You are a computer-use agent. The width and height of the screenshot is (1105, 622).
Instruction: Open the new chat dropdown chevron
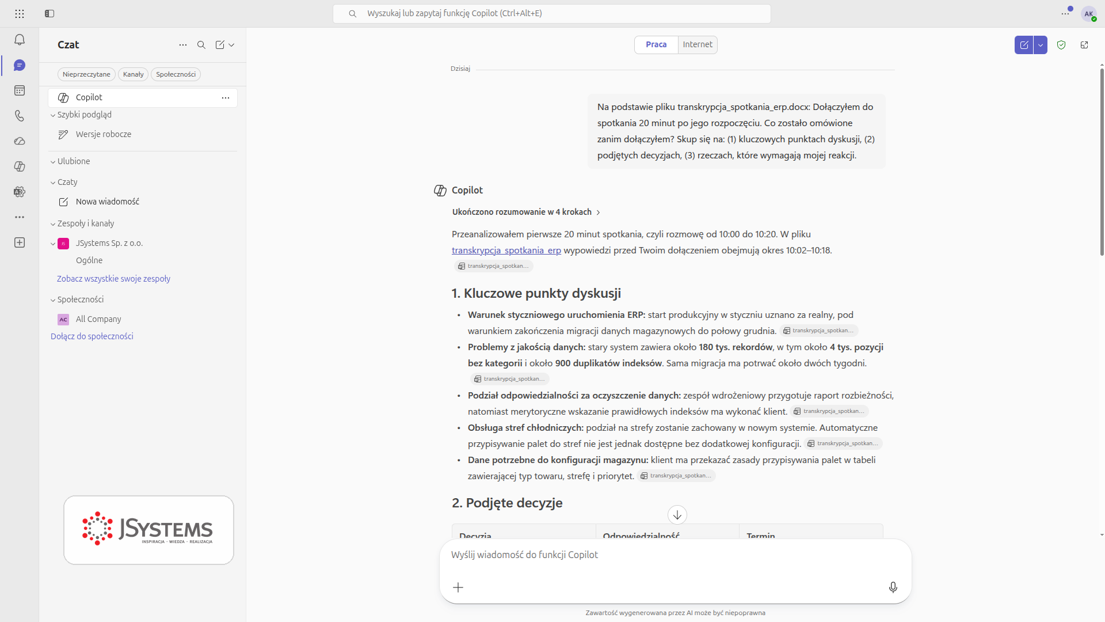[x=231, y=45]
